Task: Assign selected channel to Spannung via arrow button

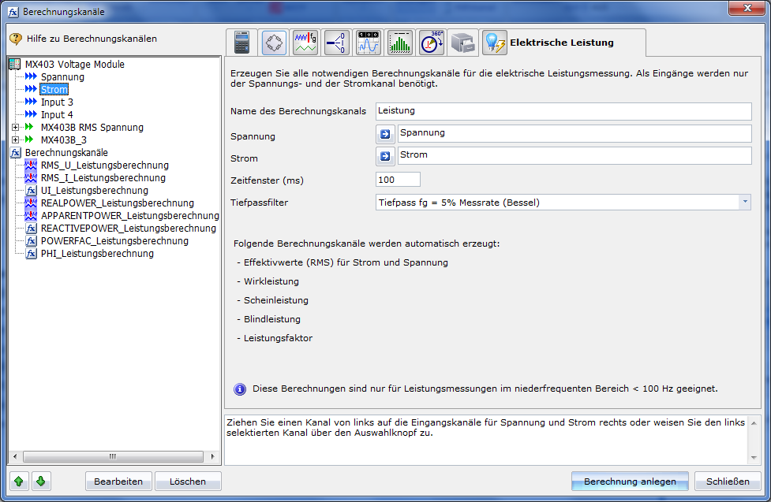Action: pos(385,134)
